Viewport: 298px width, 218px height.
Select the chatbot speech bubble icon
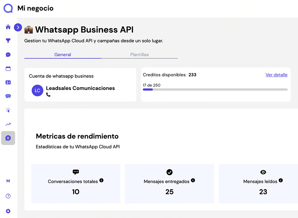tap(8, 96)
